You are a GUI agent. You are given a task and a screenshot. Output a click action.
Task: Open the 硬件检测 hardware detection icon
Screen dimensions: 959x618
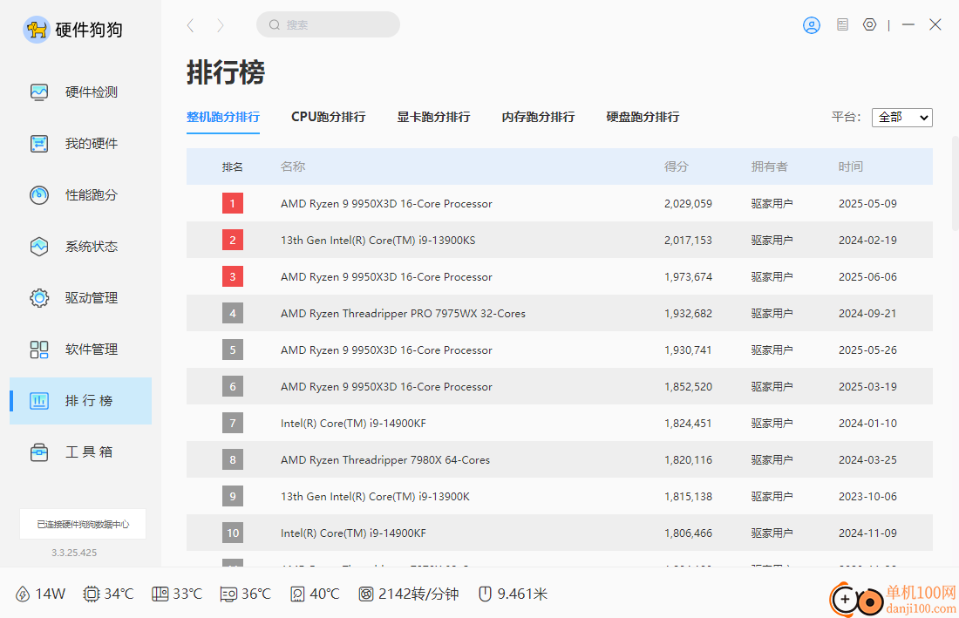tap(39, 92)
